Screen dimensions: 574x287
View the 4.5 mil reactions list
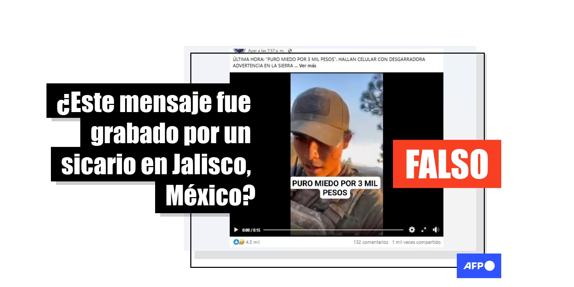252,242
